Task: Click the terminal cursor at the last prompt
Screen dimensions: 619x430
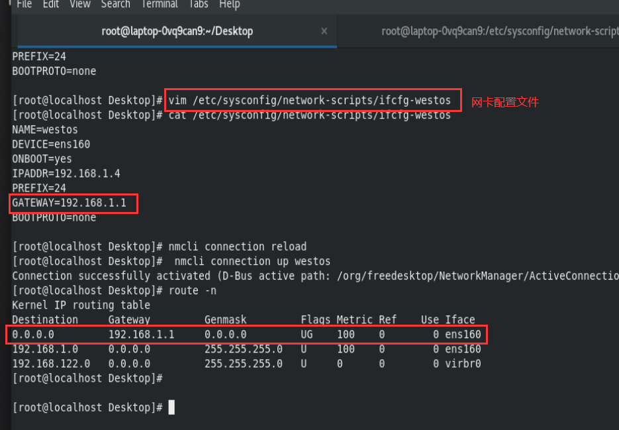Action: (x=171, y=407)
